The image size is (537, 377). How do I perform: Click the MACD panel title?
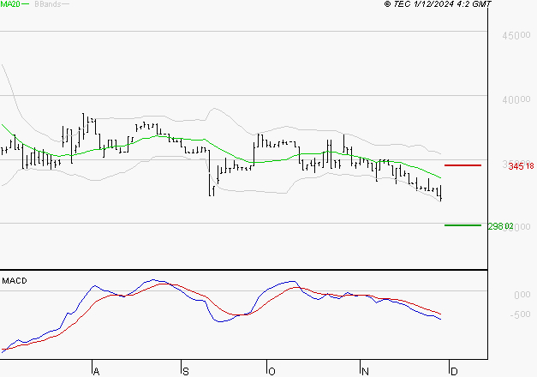click(x=15, y=281)
